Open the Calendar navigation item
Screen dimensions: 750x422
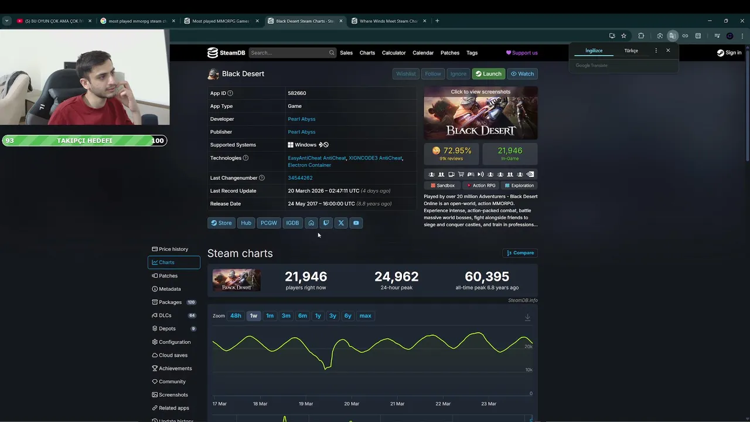coord(423,53)
